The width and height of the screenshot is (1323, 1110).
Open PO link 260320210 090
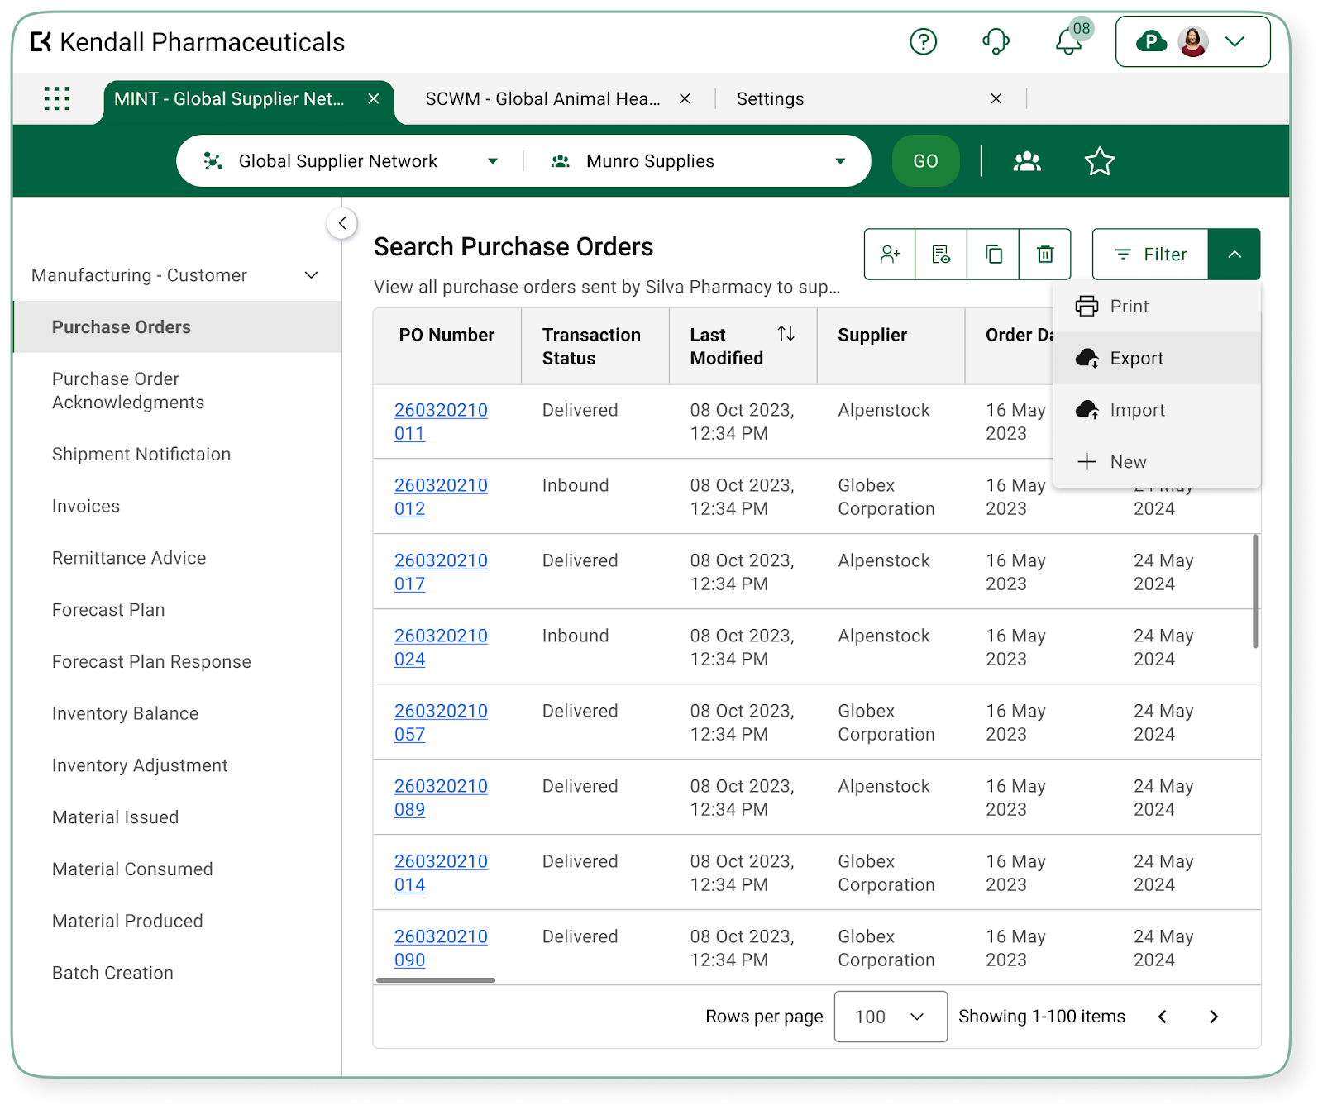[441, 948]
